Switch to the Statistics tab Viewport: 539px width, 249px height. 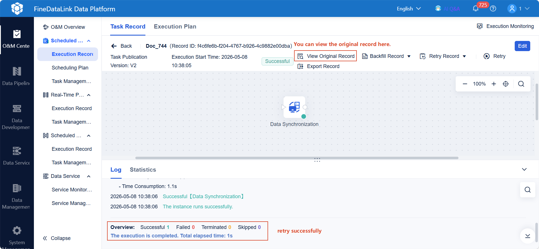click(x=143, y=170)
